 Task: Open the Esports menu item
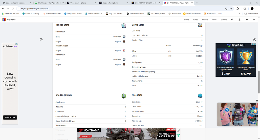(x=224, y=19)
